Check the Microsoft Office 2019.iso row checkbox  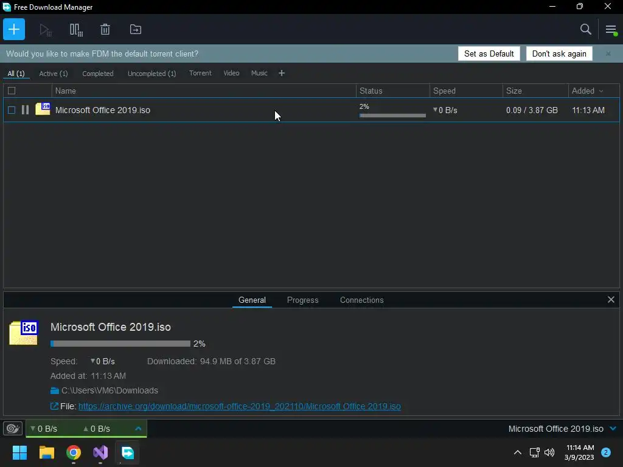point(12,110)
